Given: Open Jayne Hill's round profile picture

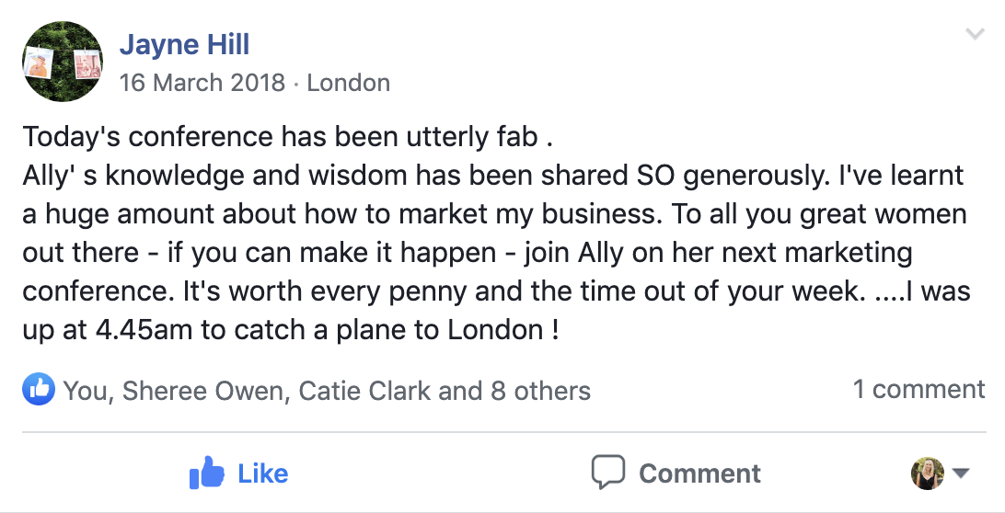Looking at the screenshot, I should pos(63,62).
